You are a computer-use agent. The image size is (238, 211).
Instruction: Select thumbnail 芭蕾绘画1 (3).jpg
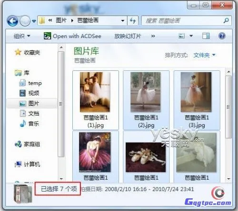coord(197,100)
